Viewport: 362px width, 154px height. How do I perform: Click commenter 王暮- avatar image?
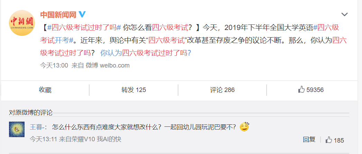coord(17,130)
